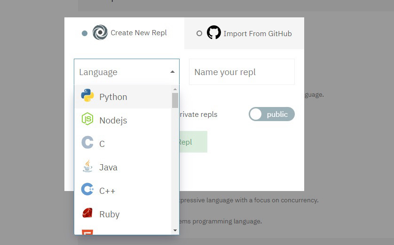Collapse the Language dropdown
Screen dimensions: 394x245
click(126, 72)
